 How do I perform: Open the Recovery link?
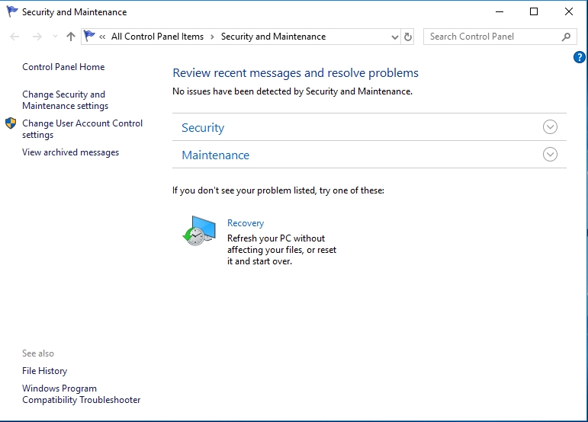point(246,223)
